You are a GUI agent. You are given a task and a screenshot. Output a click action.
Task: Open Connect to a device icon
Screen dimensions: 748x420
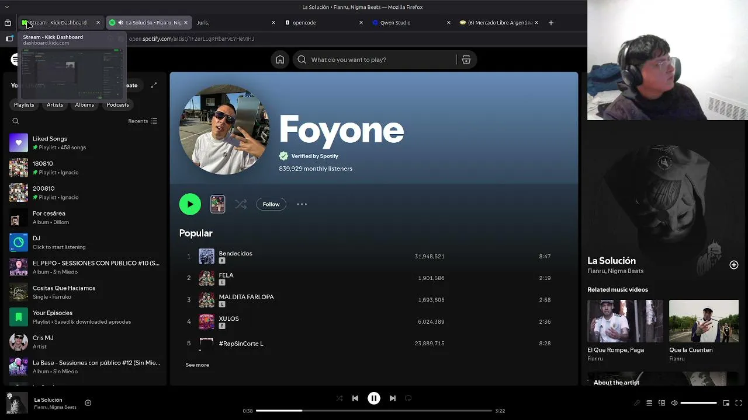tap(662, 403)
